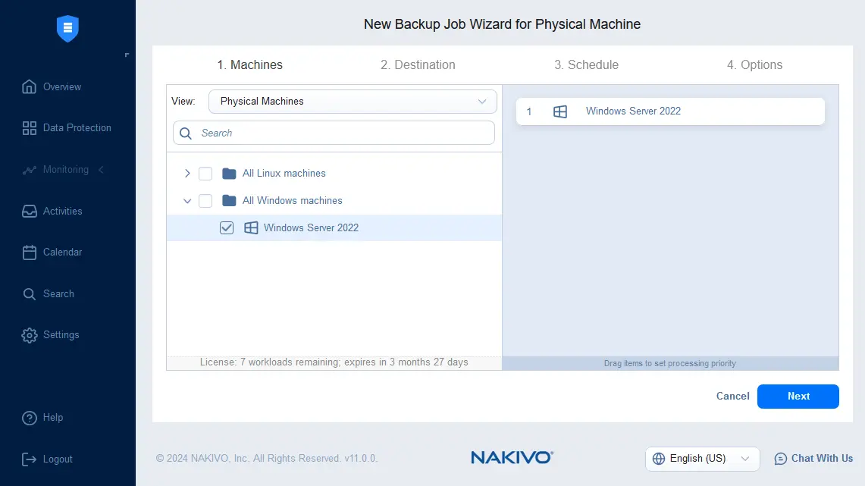Click the copyright 2024 NAKIVO text

pyautogui.click(x=266, y=459)
